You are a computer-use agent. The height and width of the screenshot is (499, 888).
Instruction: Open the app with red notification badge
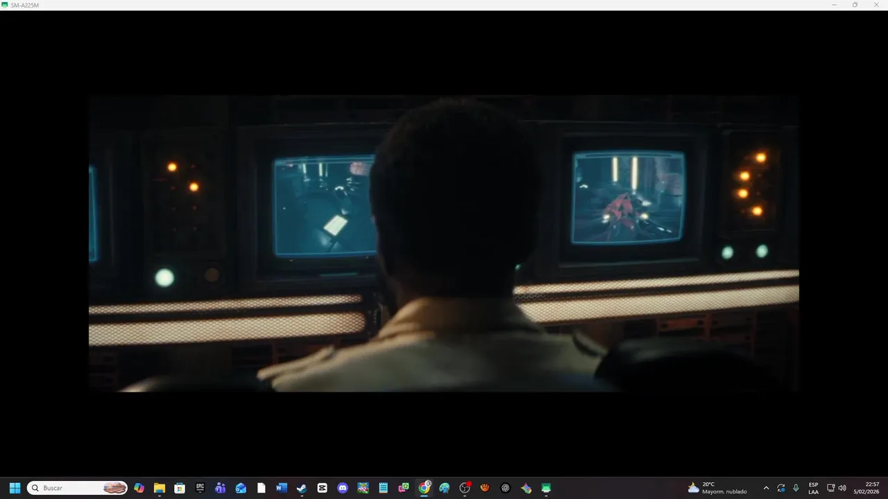tap(465, 488)
